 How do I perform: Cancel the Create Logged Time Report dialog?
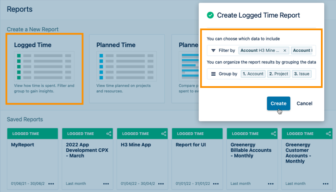click(x=304, y=103)
